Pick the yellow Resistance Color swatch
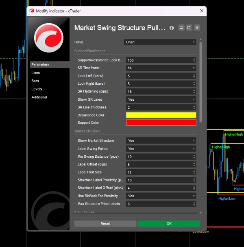Viewport: 244px width, 247px height. pyautogui.click(x=161, y=115)
